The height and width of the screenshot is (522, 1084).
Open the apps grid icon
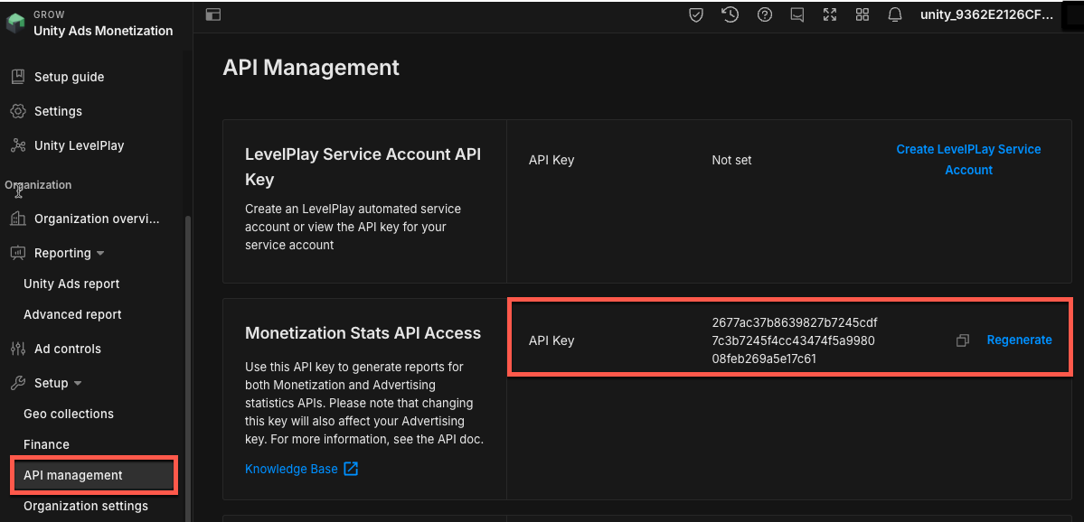(862, 14)
